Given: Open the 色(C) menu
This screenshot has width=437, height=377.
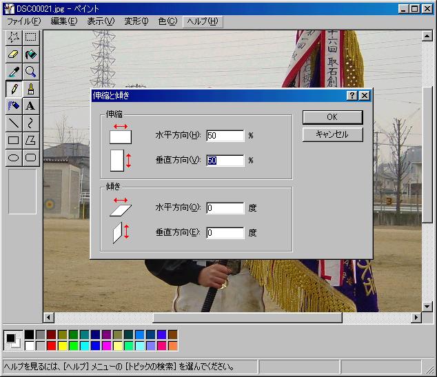Looking at the screenshot, I should [167, 21].
